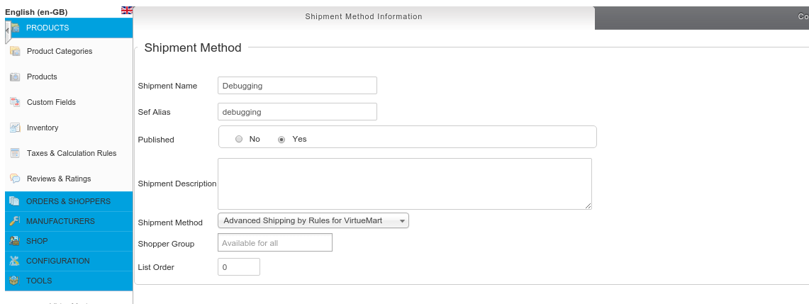Click the Product Categories folder icon
Viewport: 809px width, 304px height.
(15, 51)
